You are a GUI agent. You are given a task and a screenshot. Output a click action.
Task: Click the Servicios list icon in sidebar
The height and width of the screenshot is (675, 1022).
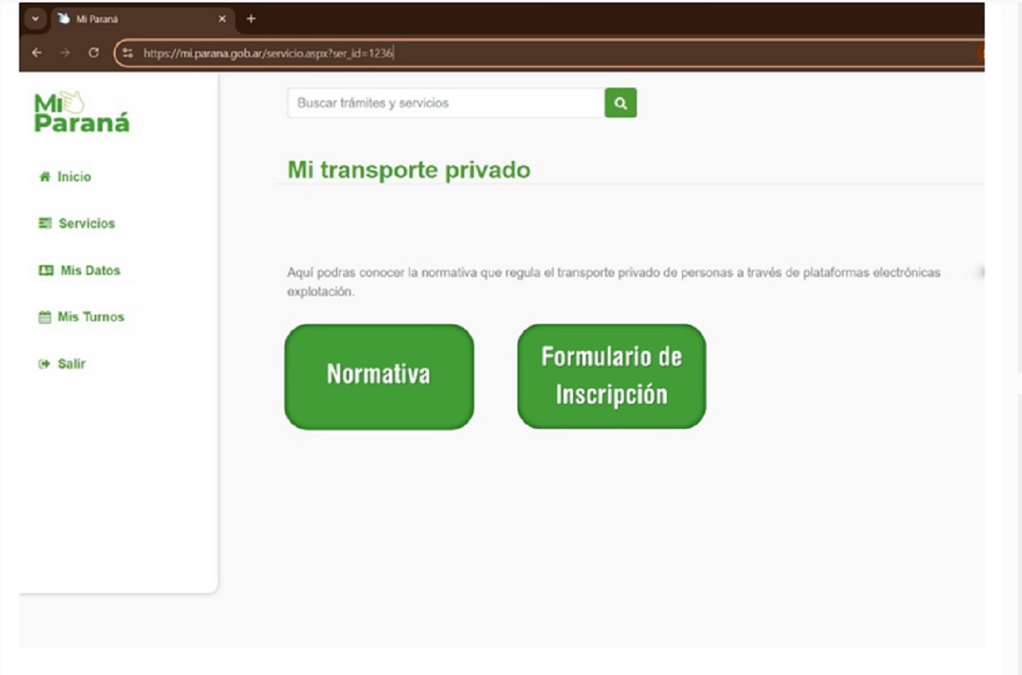coord(45,224)
